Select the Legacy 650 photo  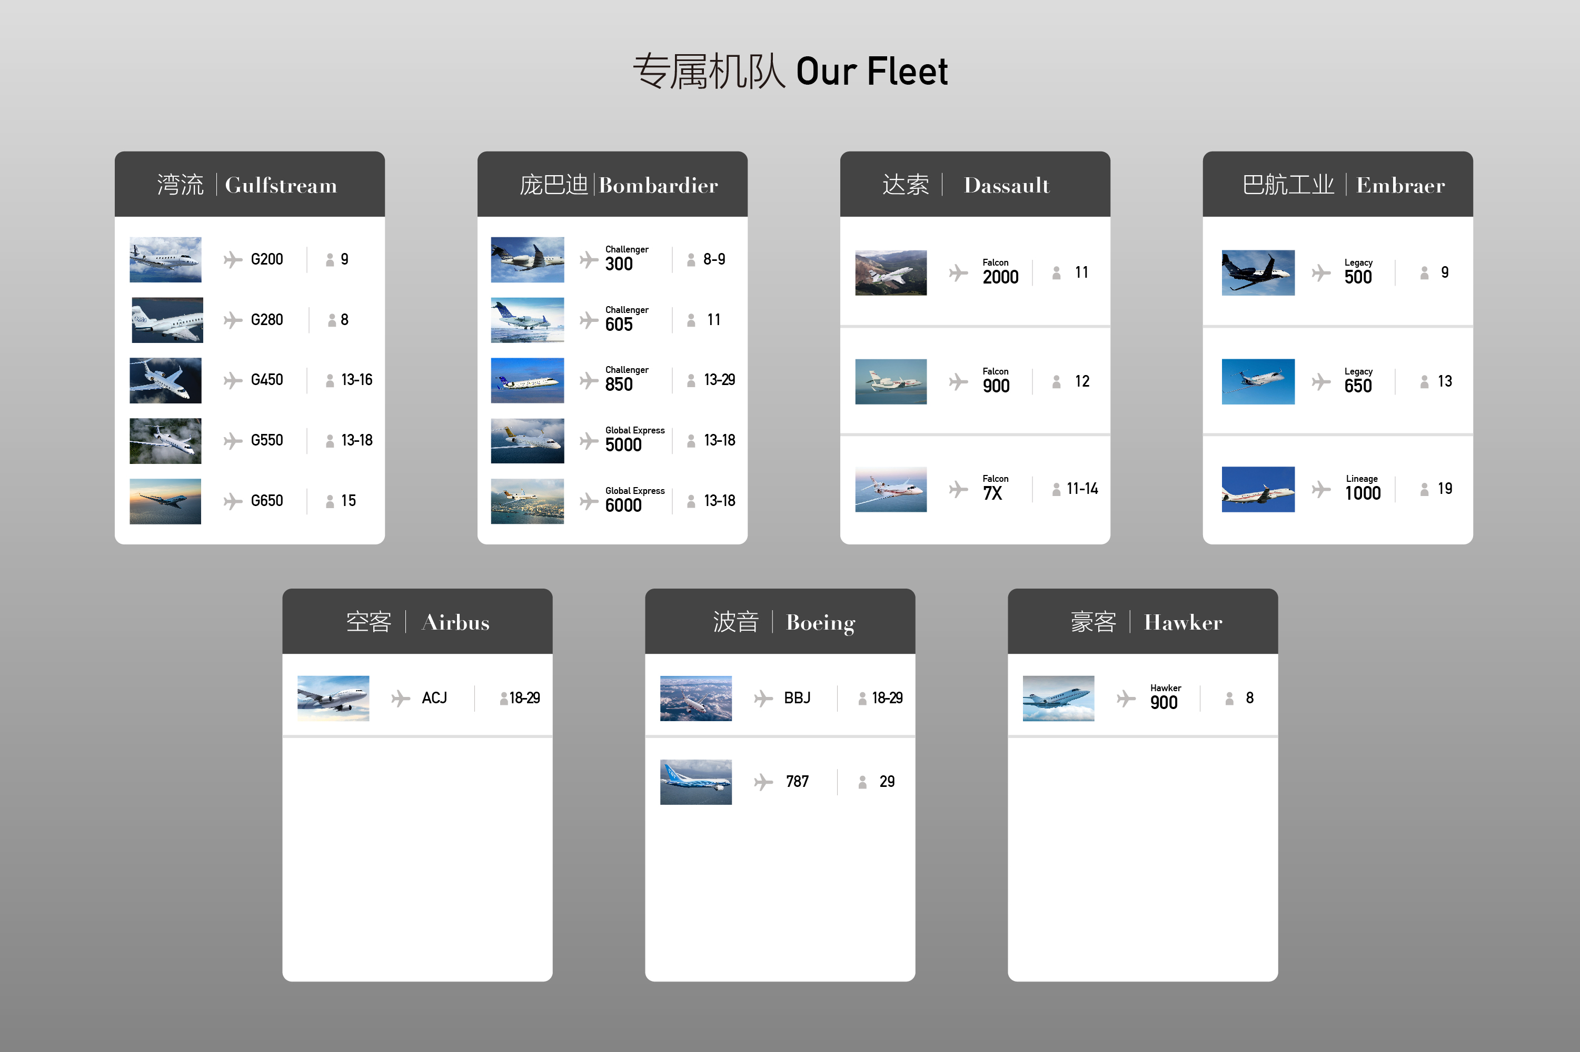1258,382
